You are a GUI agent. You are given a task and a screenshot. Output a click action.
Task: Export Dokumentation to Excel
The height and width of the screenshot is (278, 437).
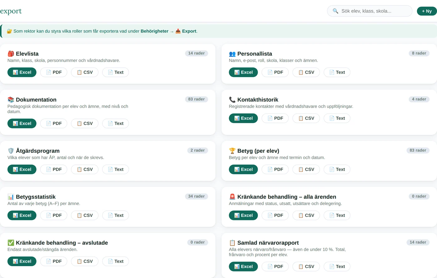click(x=22, y=123)
